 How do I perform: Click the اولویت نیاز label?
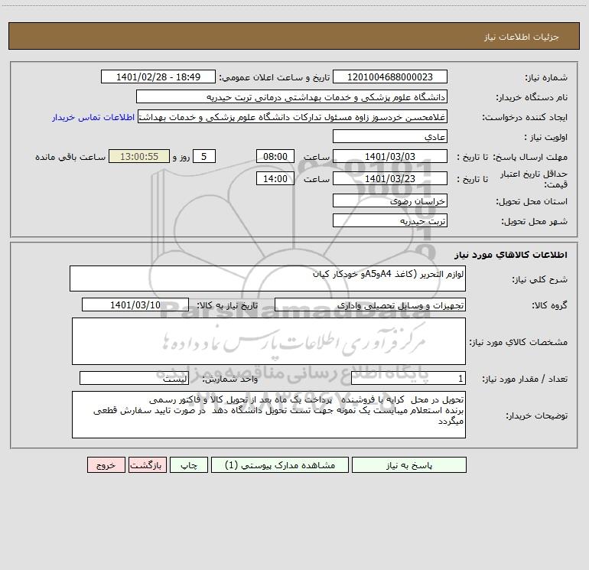click(546, 138)
